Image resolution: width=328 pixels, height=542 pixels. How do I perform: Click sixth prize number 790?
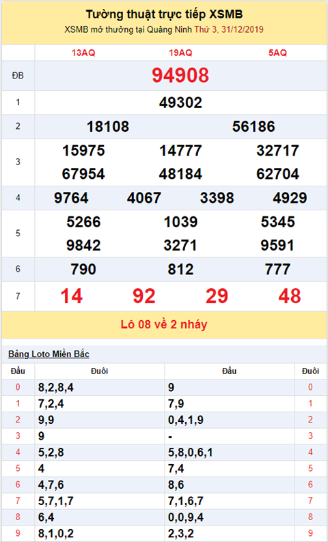tap(83, 269)
